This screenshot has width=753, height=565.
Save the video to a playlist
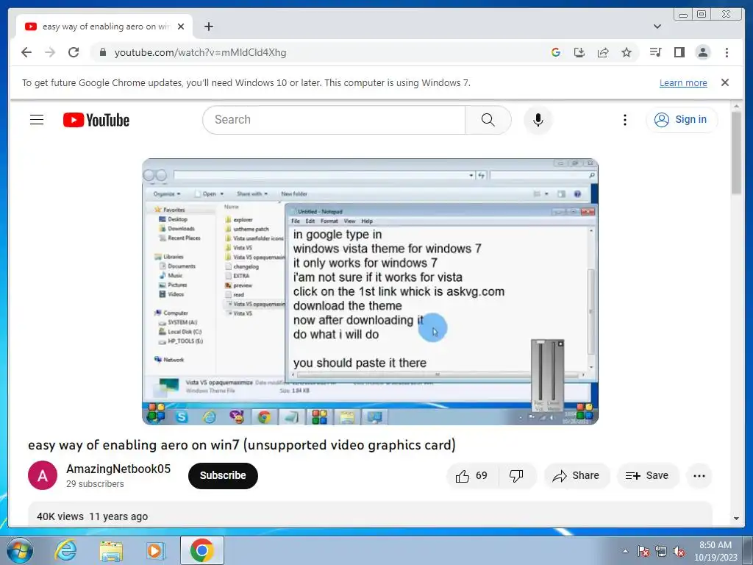point(647,476)
